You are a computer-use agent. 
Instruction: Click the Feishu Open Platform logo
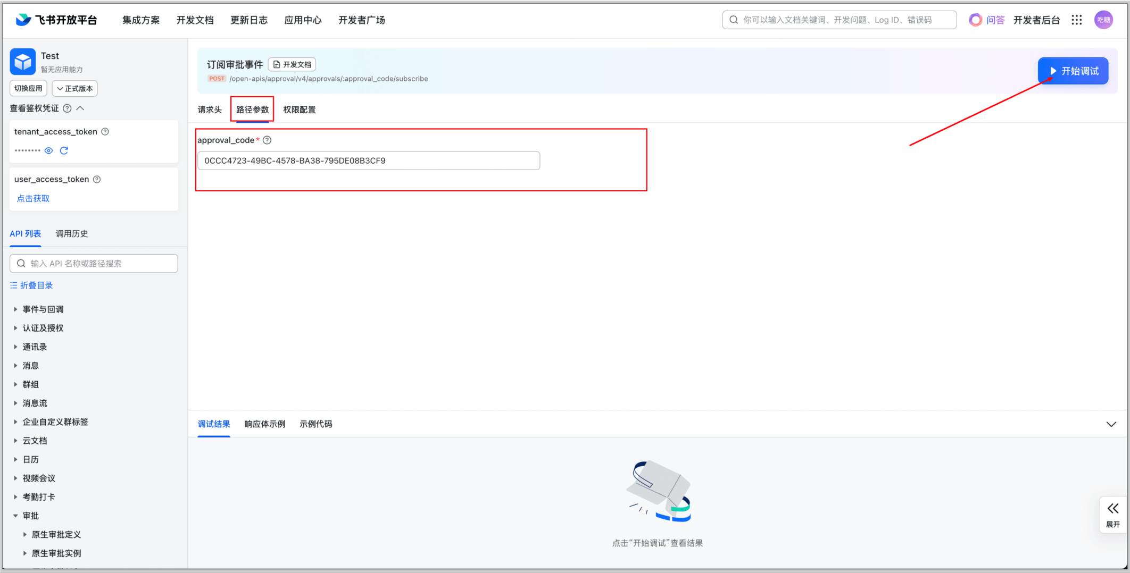(56, 20)
